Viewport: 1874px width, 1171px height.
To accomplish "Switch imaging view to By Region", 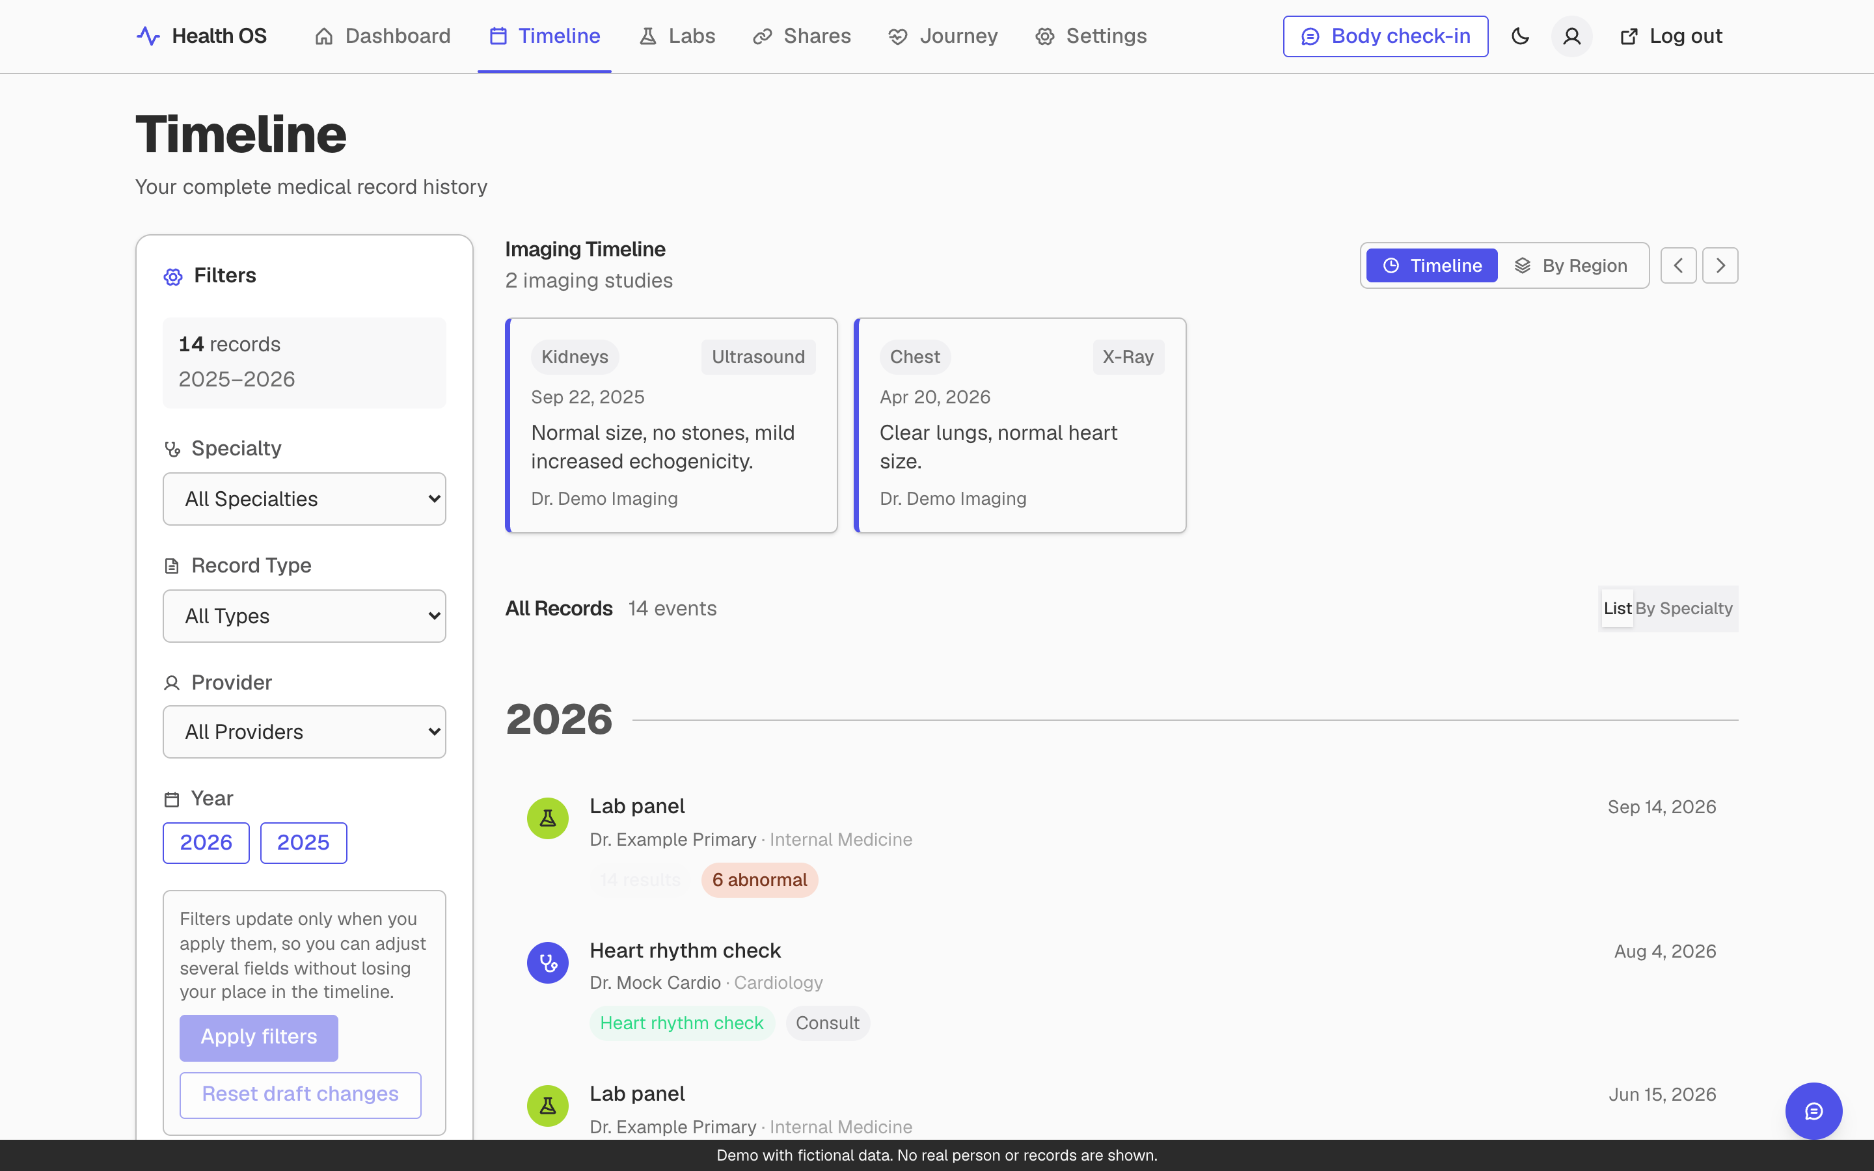I will (1570, 265).
